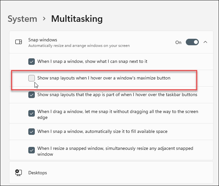Screen dimensions: 219x186
Task: Click the 'Snap windows' title text
Action: click(x=43, y=40)
